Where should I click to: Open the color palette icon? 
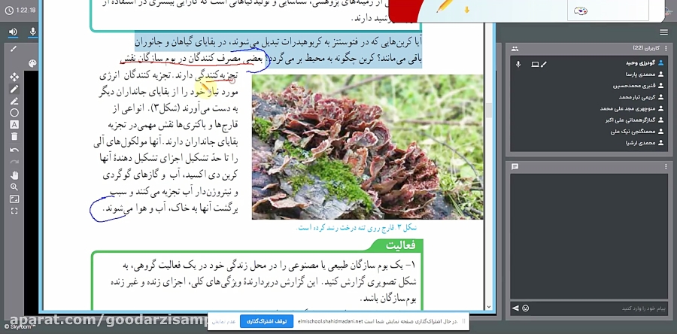[x=32, y=64]
